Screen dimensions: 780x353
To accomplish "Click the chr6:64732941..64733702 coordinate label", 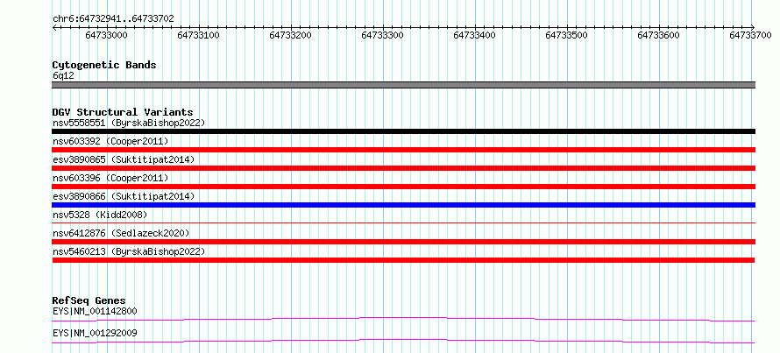I will (x=113, y=19).
